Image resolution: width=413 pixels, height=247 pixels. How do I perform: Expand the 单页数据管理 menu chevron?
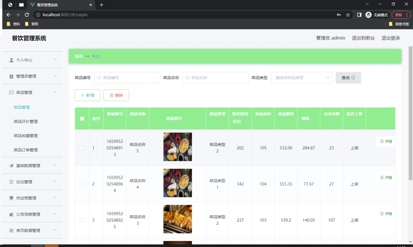click(x=55, y=230)
